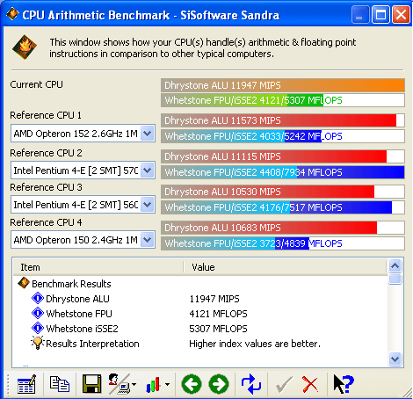This screenshot has height=399, width=413.
Task: Click lightbulb icon beside Results Interpretation
Action: 38,343
